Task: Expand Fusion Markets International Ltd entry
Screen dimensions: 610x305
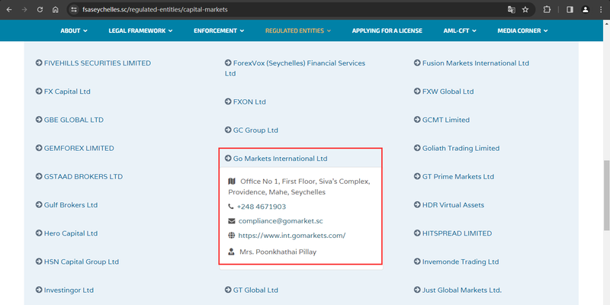Action: click(471, 63)
